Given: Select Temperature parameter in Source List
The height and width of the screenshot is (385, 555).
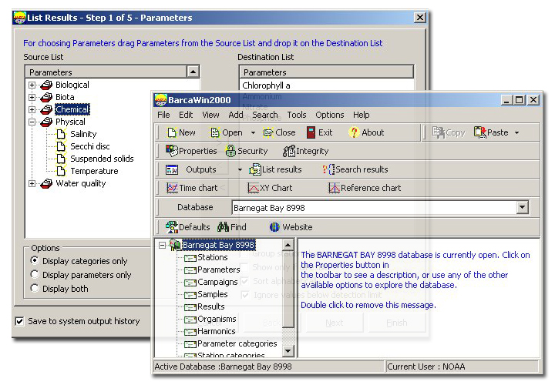Looking at the screenshot, I should point(94,171).
